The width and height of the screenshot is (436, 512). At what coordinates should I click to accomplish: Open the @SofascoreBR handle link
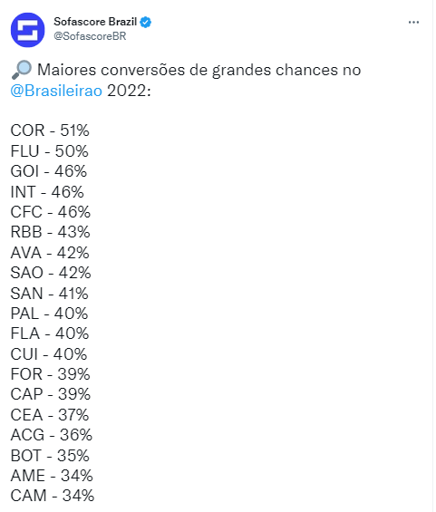click(x=90, y=36)
